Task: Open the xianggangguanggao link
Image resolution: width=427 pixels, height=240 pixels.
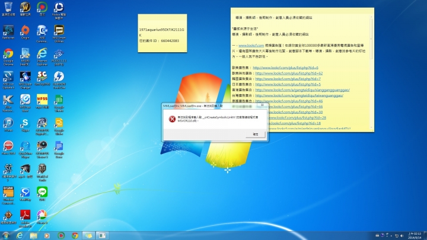Action: pyautogui.click(x=302, y=90)
